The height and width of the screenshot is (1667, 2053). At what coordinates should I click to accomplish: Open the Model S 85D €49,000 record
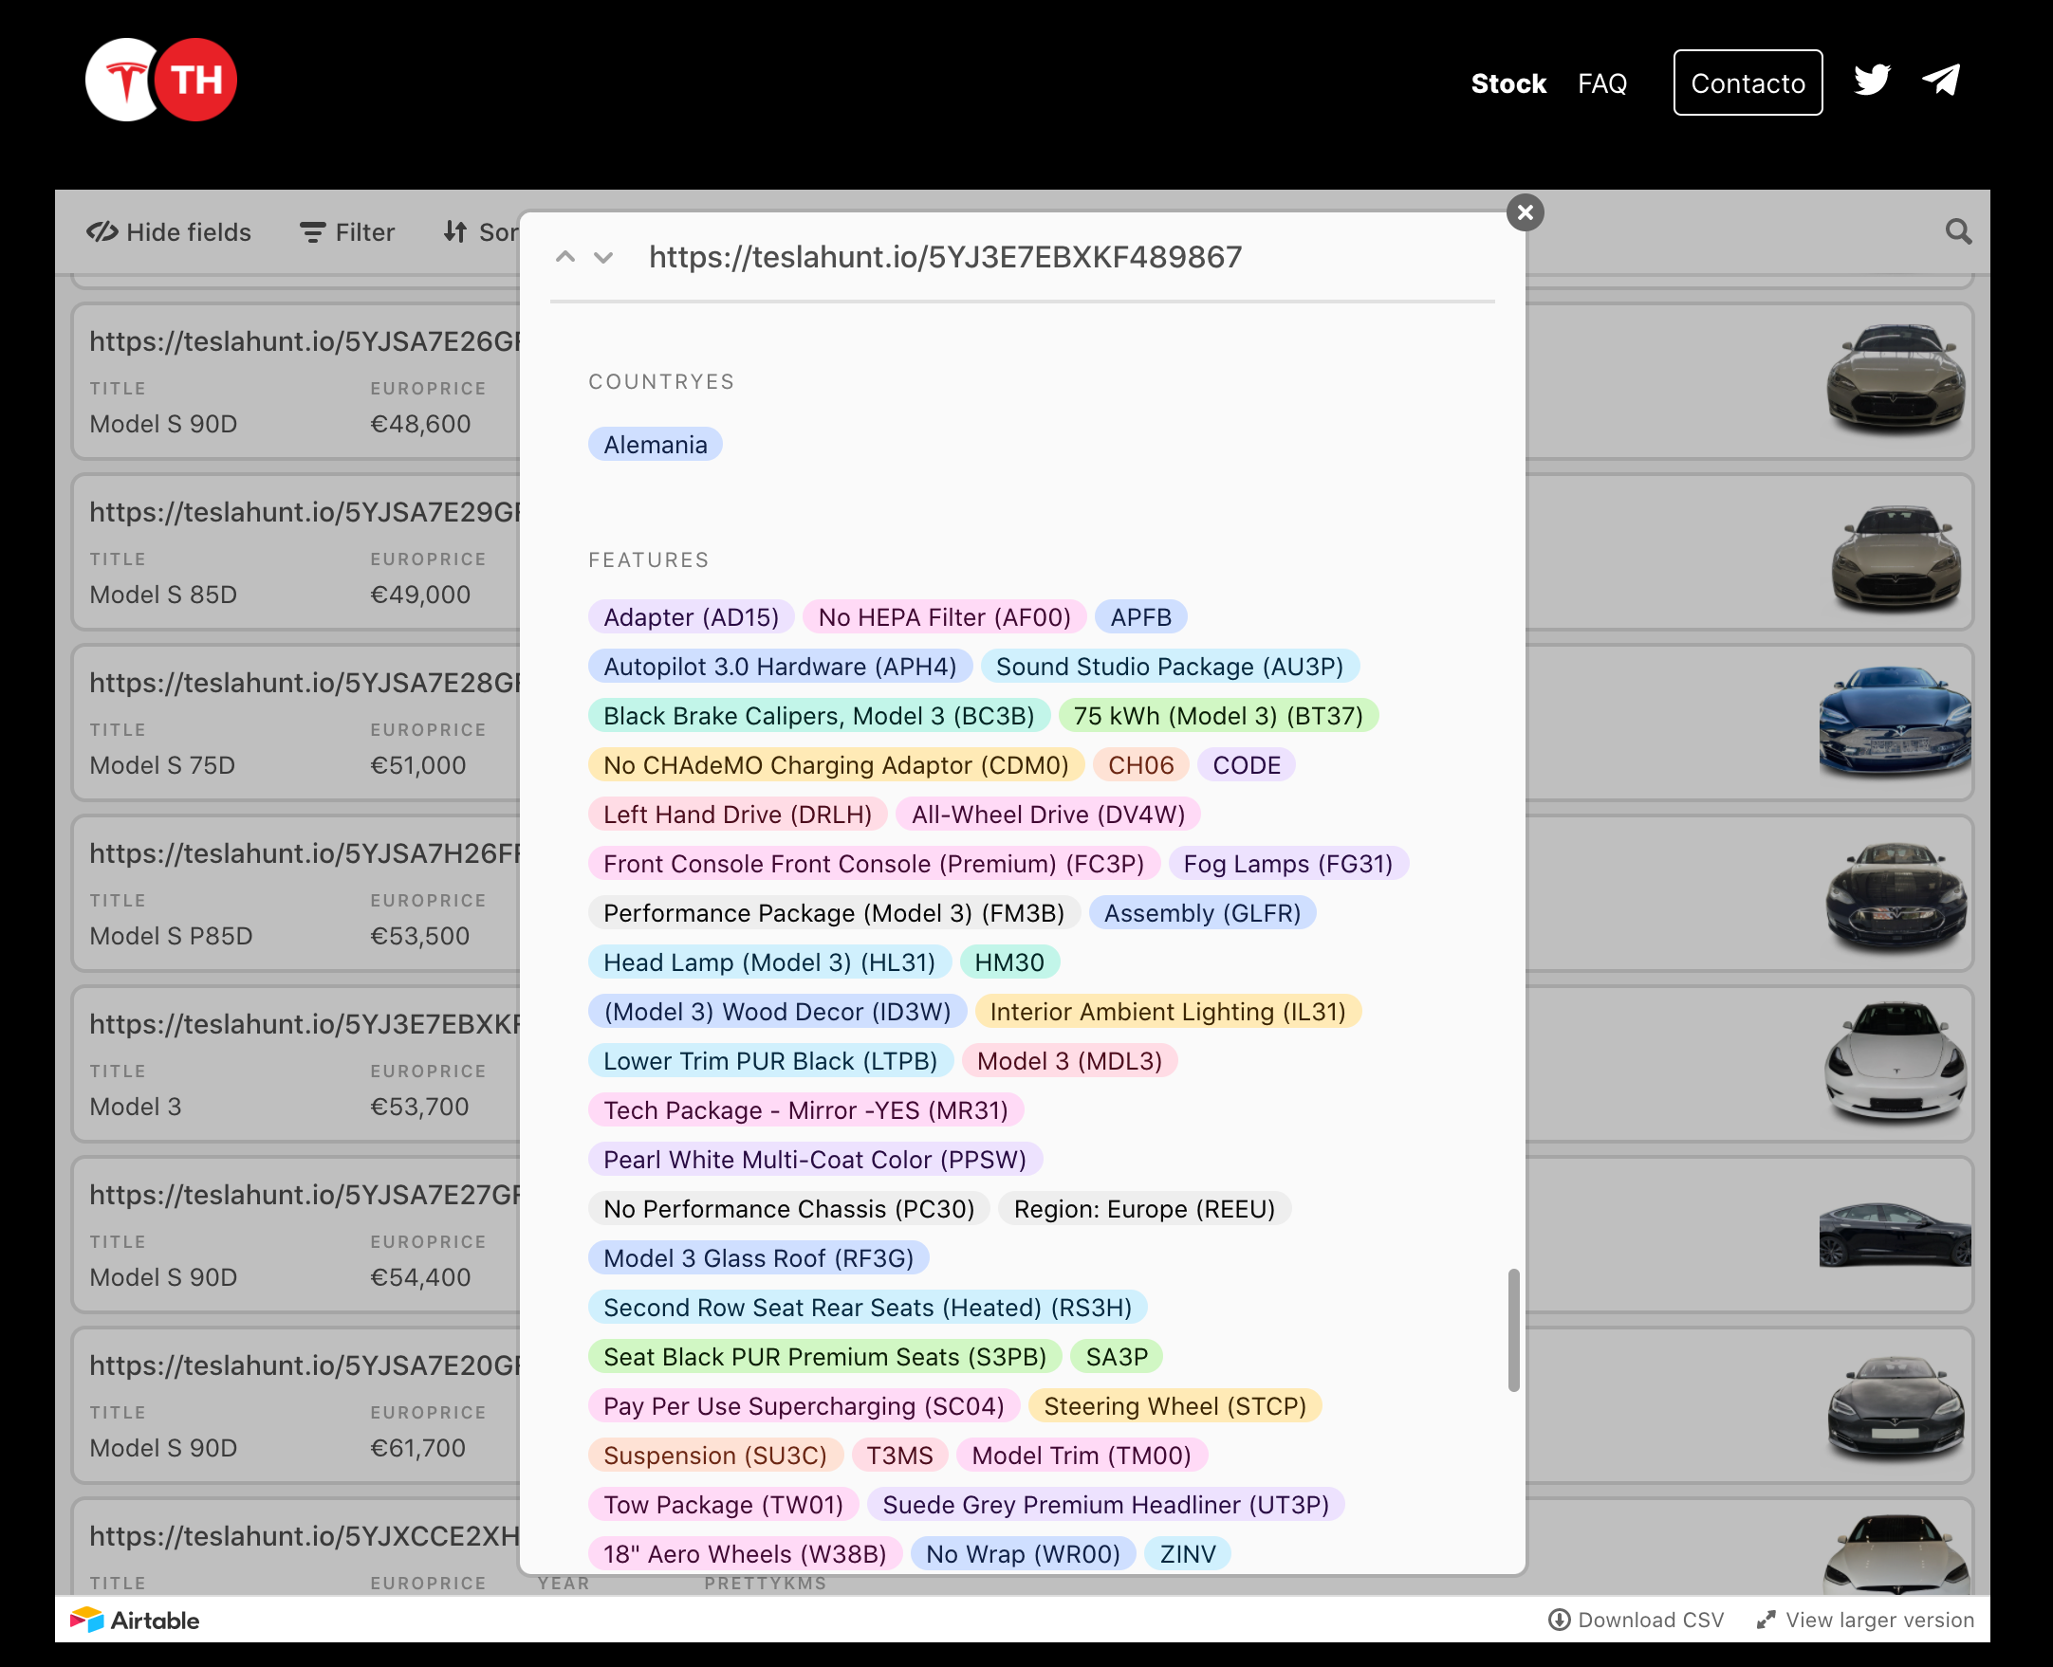pos(298,552)
